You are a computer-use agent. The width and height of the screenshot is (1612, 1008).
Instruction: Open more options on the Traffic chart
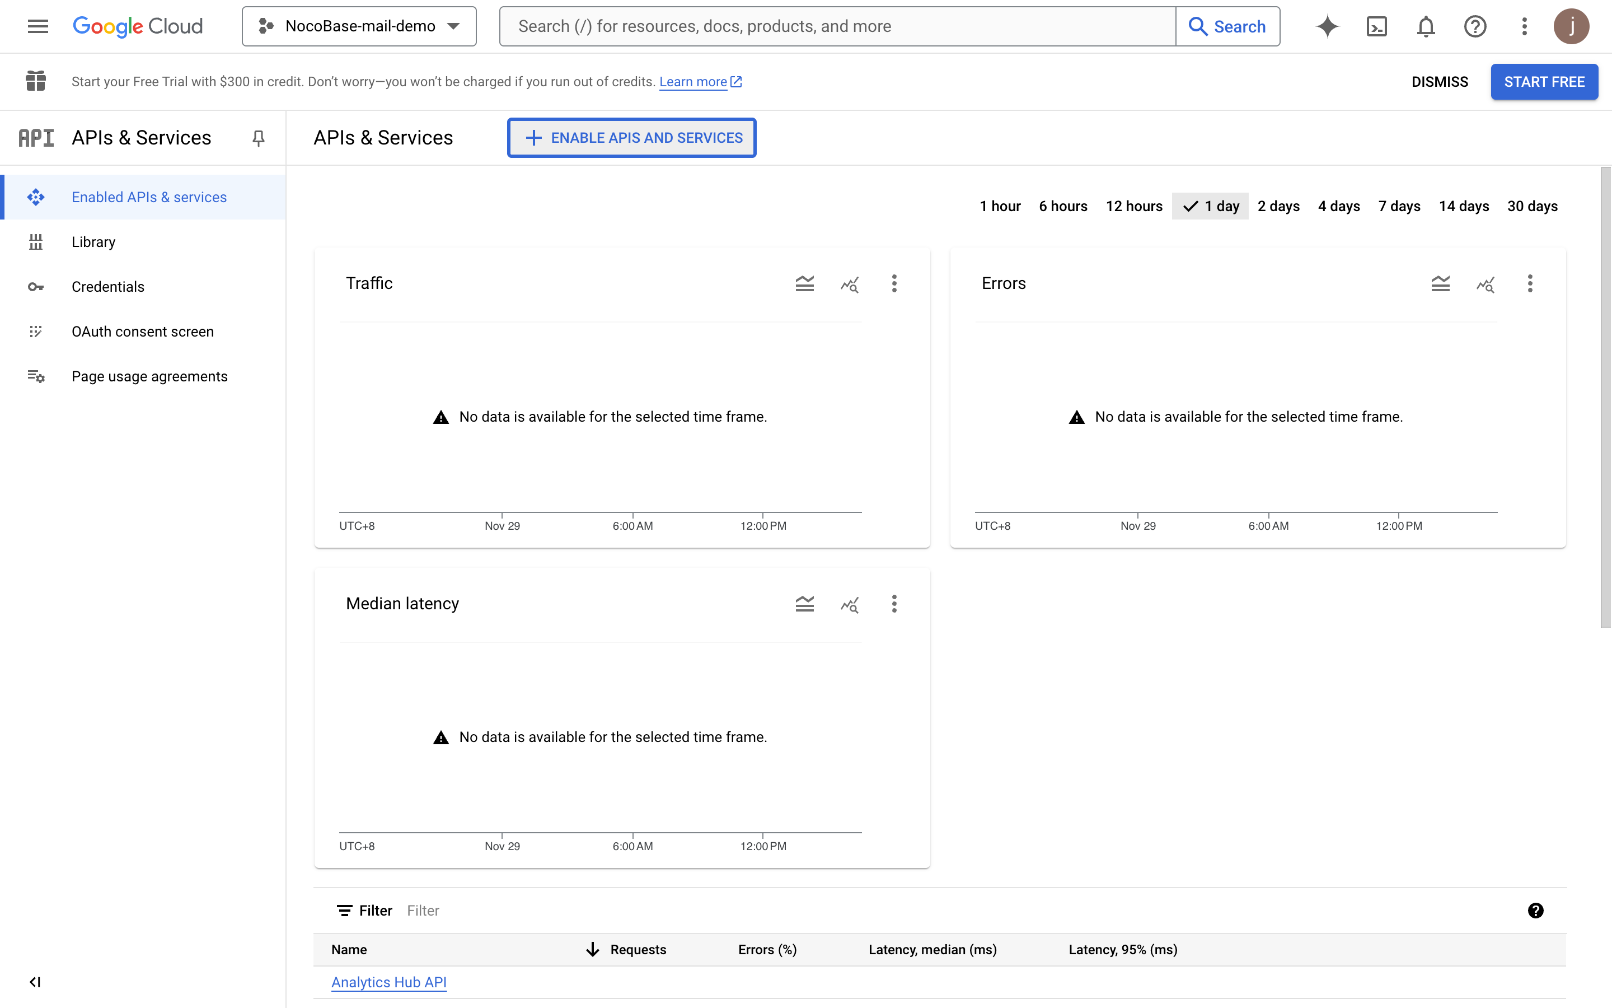click(x=894, y=284)
